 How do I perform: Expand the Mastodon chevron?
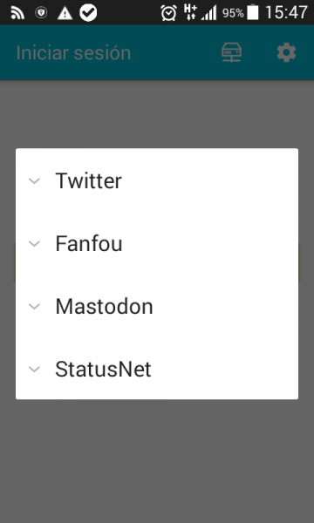pos(34,306)
